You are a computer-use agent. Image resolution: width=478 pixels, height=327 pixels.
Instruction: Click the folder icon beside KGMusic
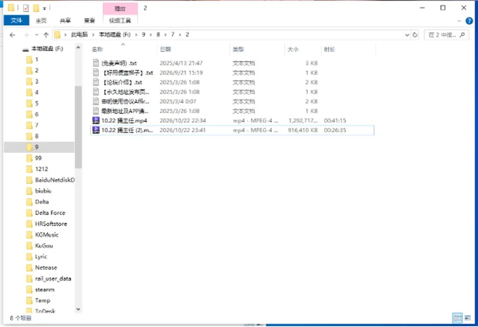[29, 235]
